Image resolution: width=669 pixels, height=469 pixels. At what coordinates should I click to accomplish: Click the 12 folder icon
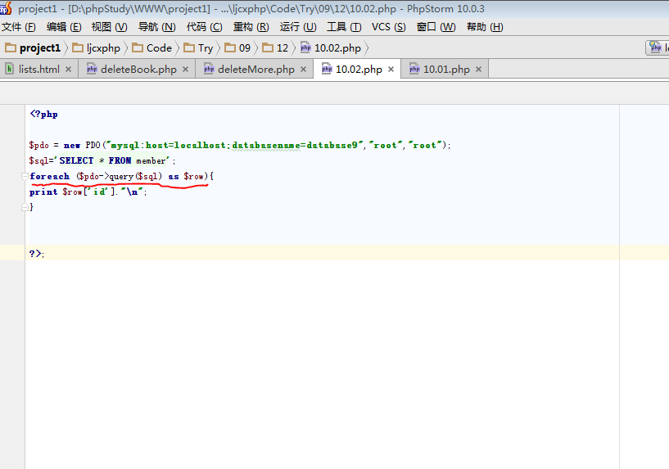click(x=268, y=47)
